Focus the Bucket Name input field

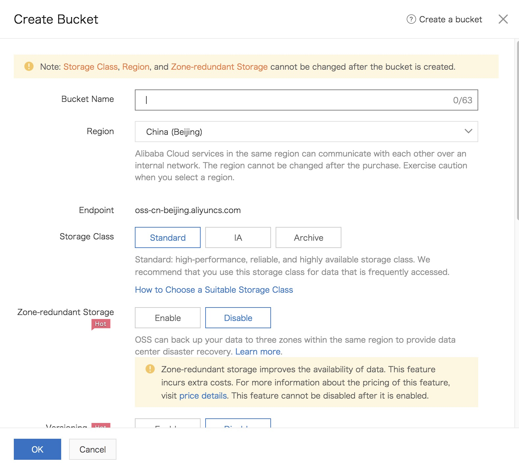296,100
